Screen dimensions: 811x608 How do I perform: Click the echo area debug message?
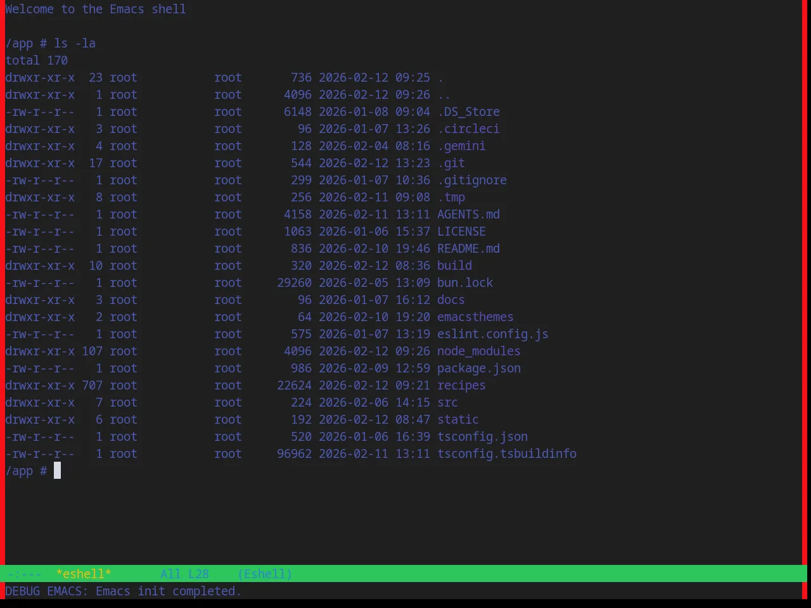coord(123,591)
